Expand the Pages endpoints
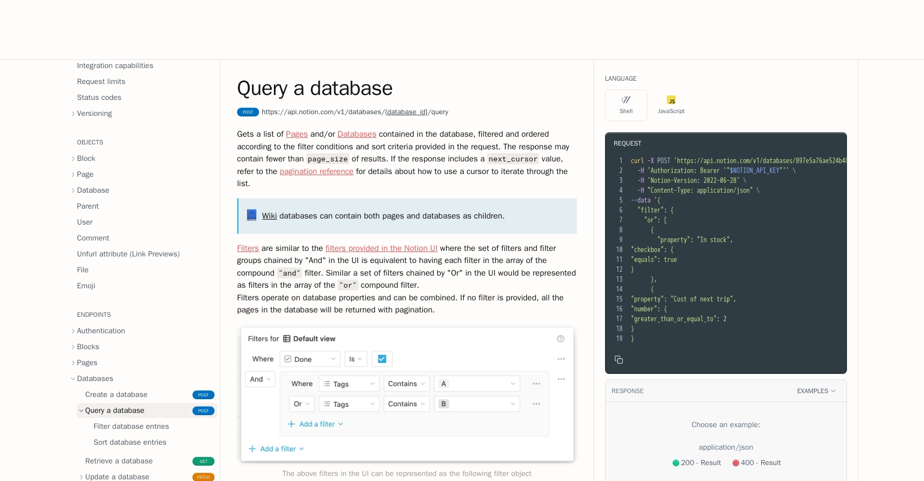 [73, 363]
